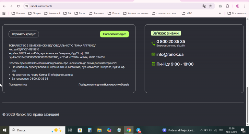
Task: Click the За телефоном 0 800 20 35 35 bullet
Action: click(30, 79)
